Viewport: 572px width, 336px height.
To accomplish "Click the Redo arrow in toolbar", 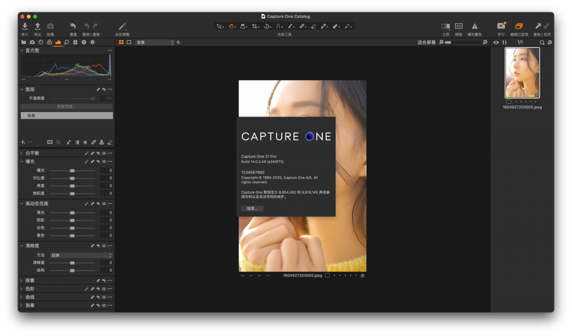I will (x=95, y=26).
